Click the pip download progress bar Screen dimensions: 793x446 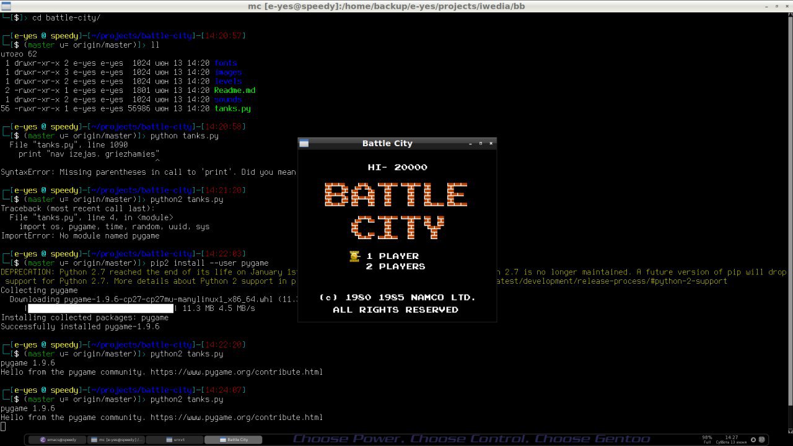click(101, 308)
